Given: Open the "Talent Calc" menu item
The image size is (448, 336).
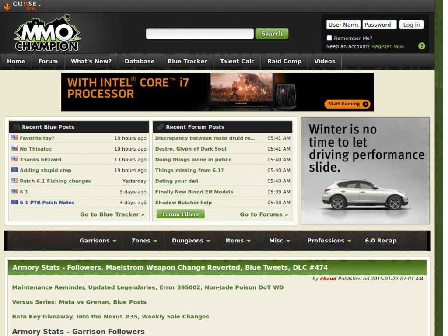Looking at the screenshot, I should pyautogui.click(x=237, y=61).
